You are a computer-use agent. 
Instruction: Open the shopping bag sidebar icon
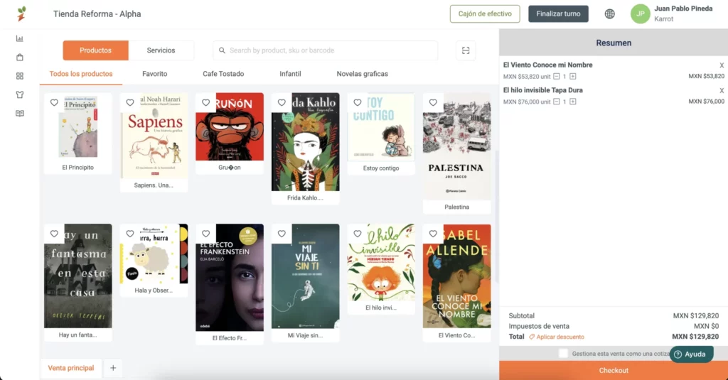click(x=19, y=57)
